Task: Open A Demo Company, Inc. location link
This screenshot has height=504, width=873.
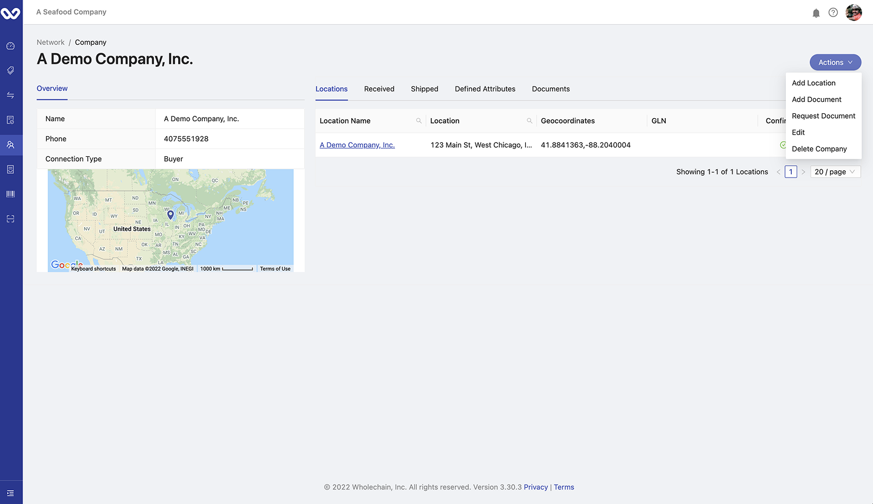Action: tap(357, 145)
